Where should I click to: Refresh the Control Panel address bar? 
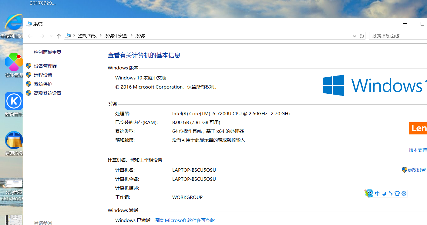click(x=361, y=36)
